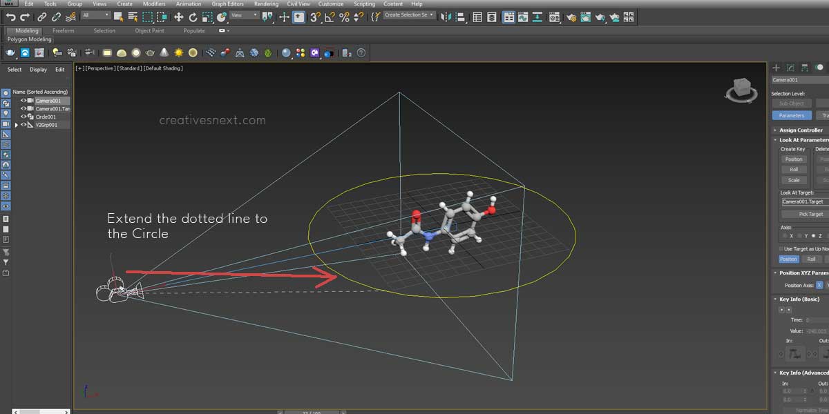Click the Undo icon in the toolbar
829x414 pixels.
coord(11,17)
